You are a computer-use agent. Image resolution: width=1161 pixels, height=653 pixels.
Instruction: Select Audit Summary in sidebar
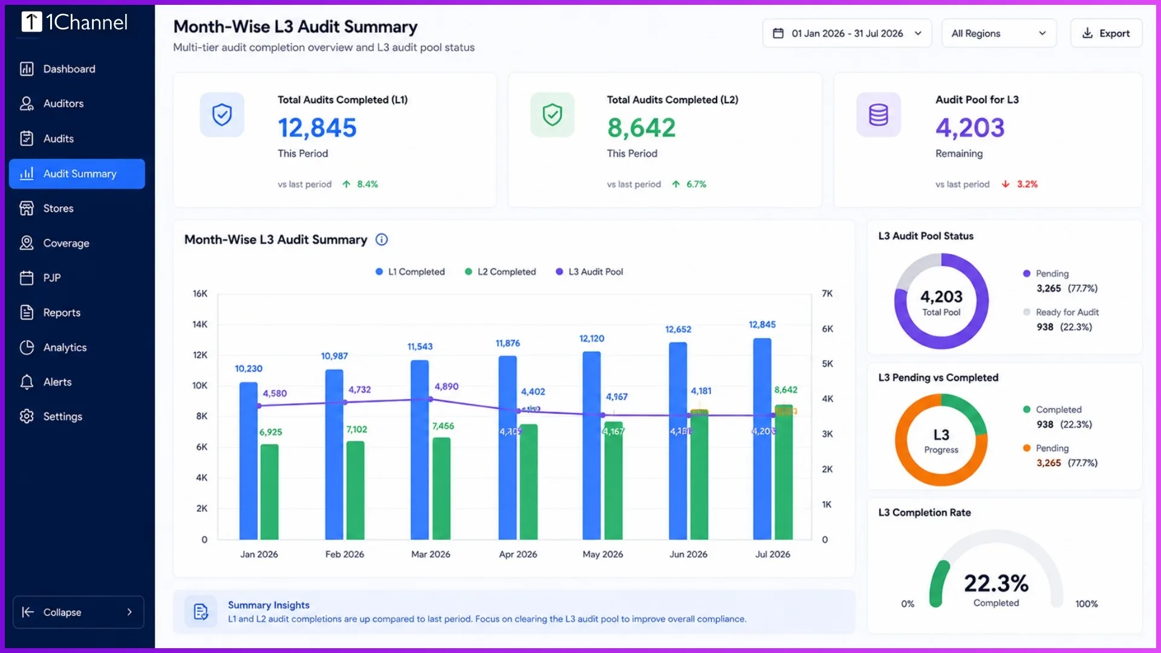pos(77,174)
